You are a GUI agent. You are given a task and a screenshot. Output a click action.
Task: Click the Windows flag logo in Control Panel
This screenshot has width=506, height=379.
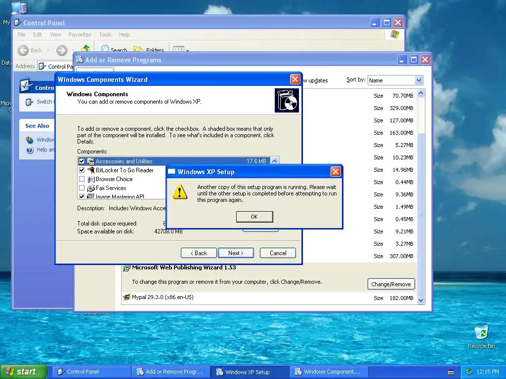(394, 35)
